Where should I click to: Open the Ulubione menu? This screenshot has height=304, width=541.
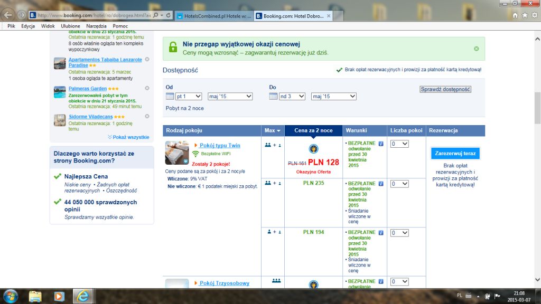coord(70,26)
